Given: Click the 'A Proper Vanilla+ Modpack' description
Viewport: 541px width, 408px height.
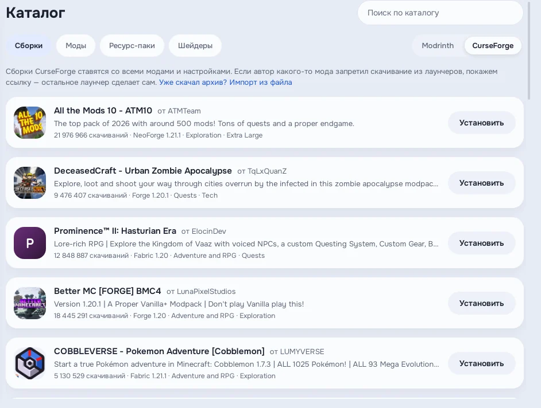Looking at the screenshot, I should click(179, 304).
